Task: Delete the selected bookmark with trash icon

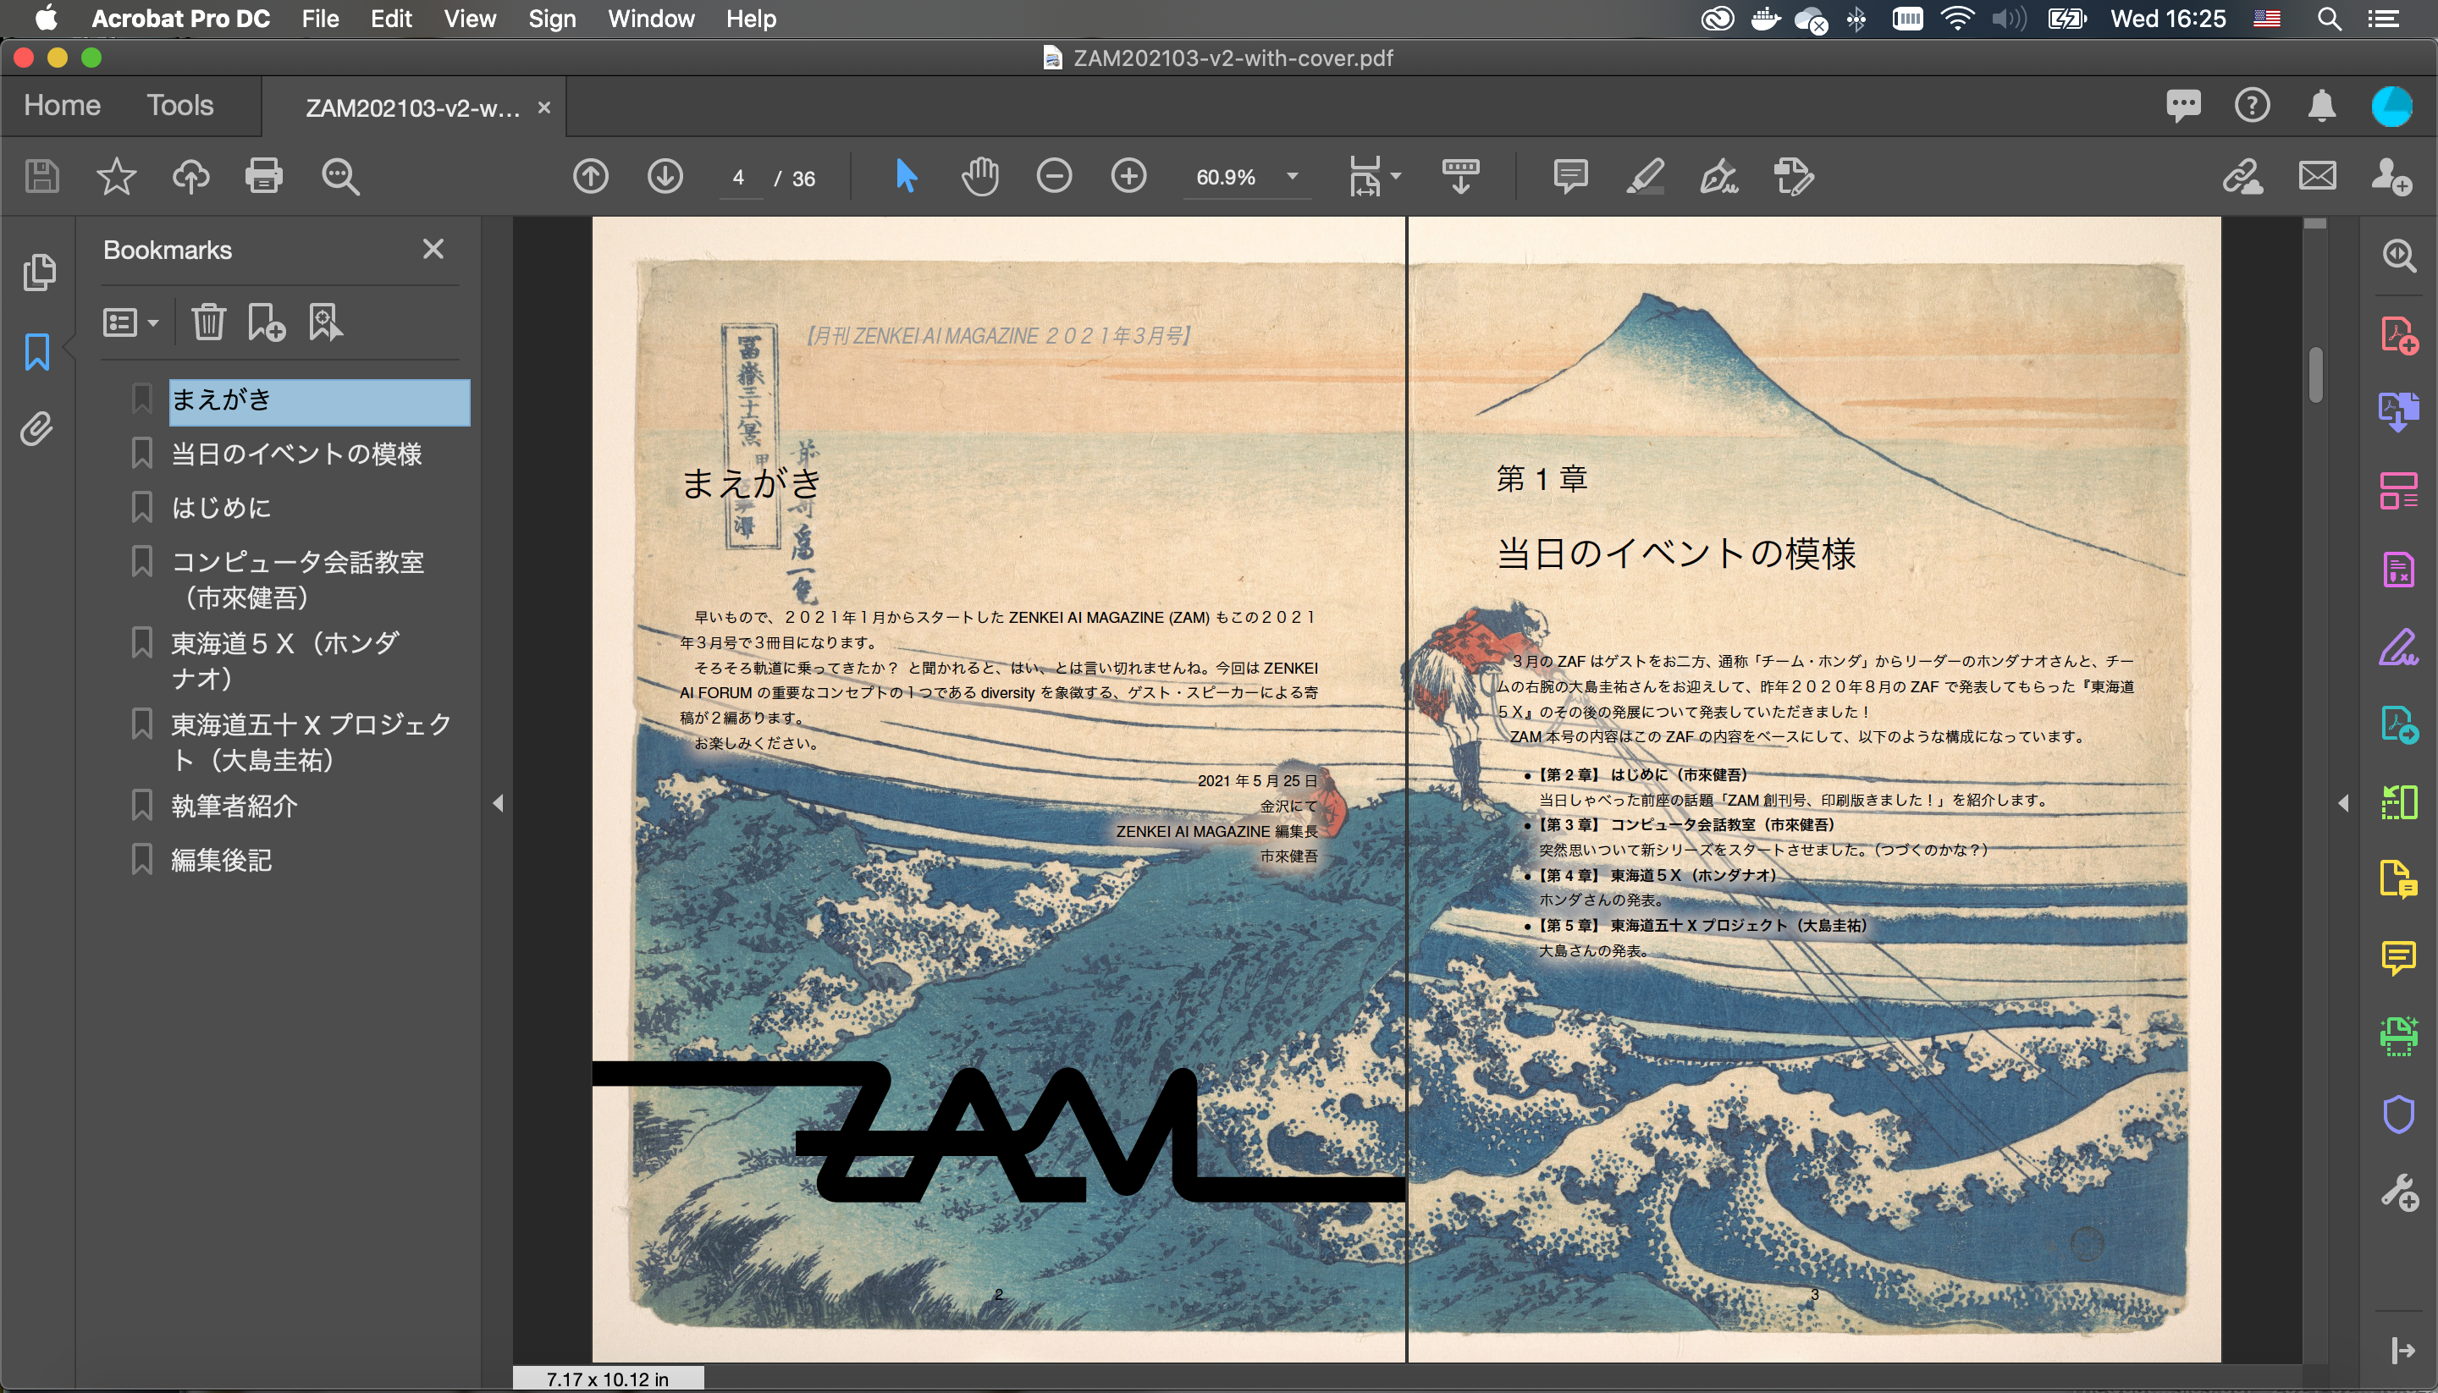Action: (207, 322)
